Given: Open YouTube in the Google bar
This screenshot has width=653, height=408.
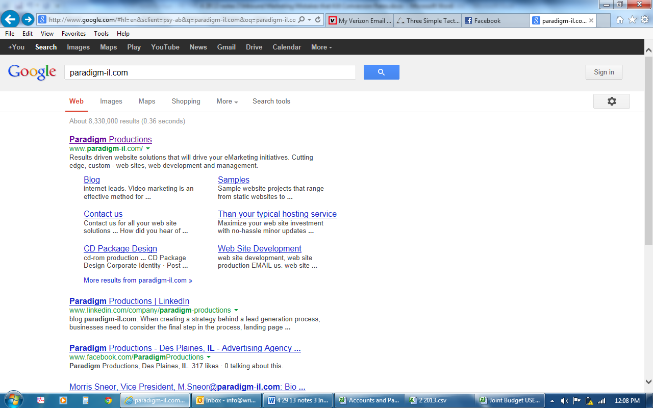Looking at the screenshot, I should tap(165, 47).
